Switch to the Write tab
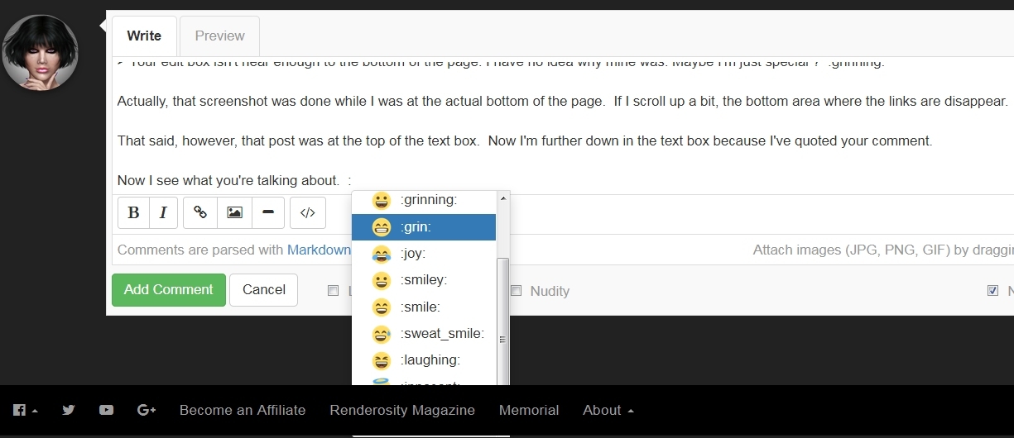1014x438 pixels. click(x=144, y=36)
